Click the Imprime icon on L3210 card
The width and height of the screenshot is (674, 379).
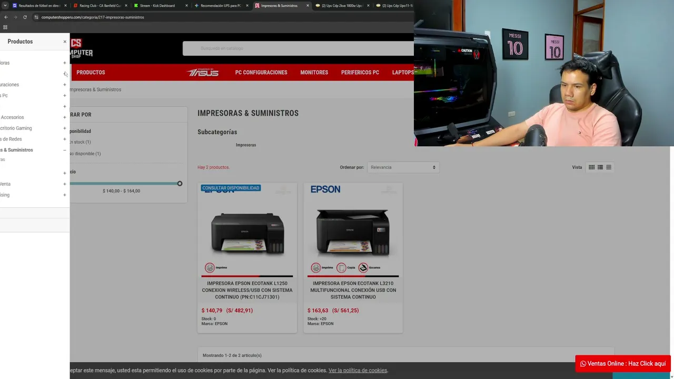tap(316, 268)
